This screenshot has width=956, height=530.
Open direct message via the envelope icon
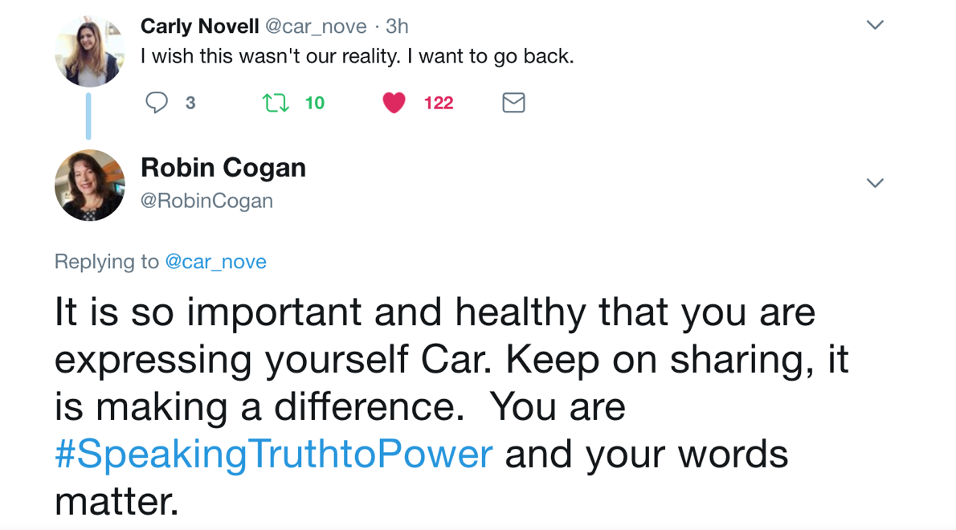pyautogui.click(x=513, y=103)
